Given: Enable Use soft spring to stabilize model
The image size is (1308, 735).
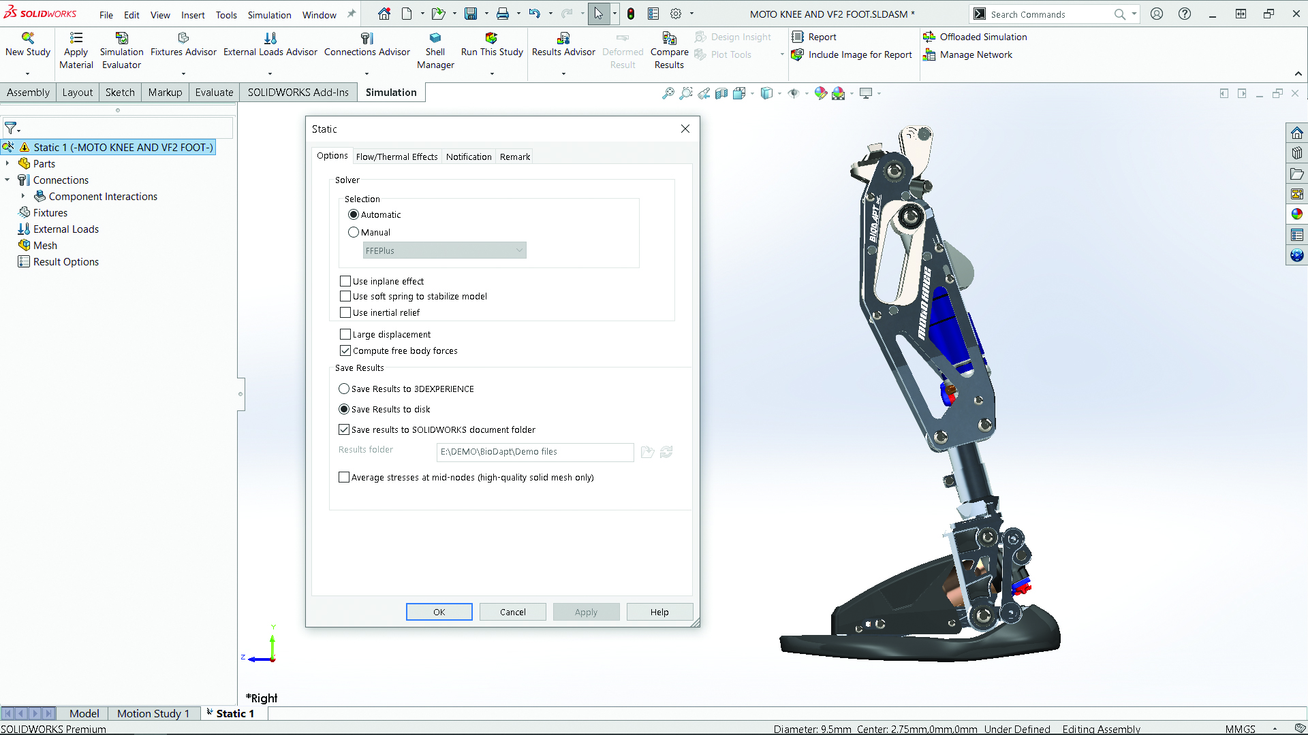Looking at the screenshot, I should pyautogui.click(x=345, y=296).
